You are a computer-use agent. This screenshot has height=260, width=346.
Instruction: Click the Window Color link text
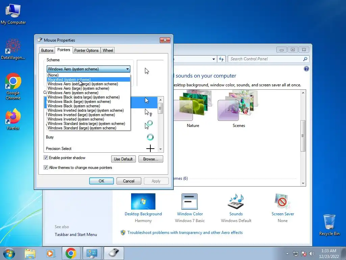[x=190, y=214]
